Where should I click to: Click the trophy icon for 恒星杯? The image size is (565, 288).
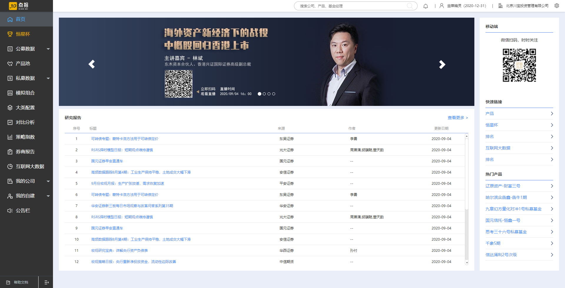10,34
